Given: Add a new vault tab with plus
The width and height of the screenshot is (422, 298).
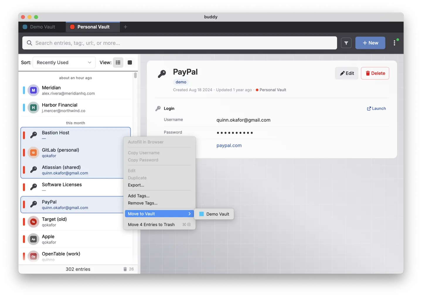Looking at the screenshot, I should 125,27.
